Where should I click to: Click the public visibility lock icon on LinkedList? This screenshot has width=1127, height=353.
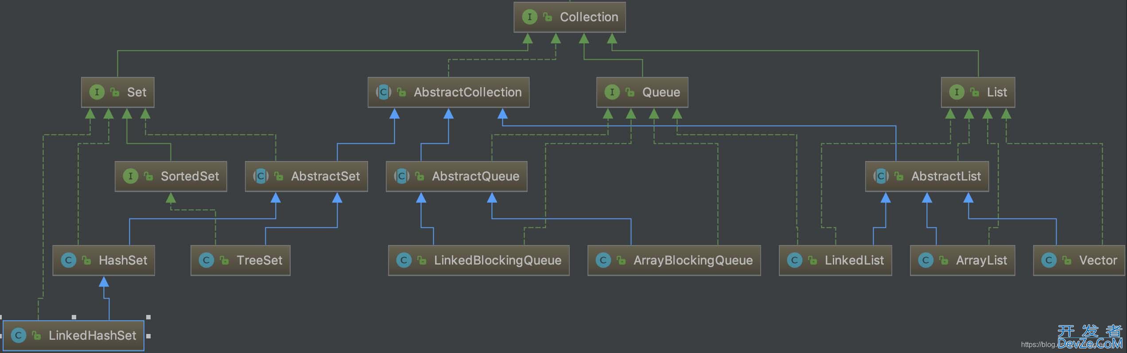pos(813,260)
